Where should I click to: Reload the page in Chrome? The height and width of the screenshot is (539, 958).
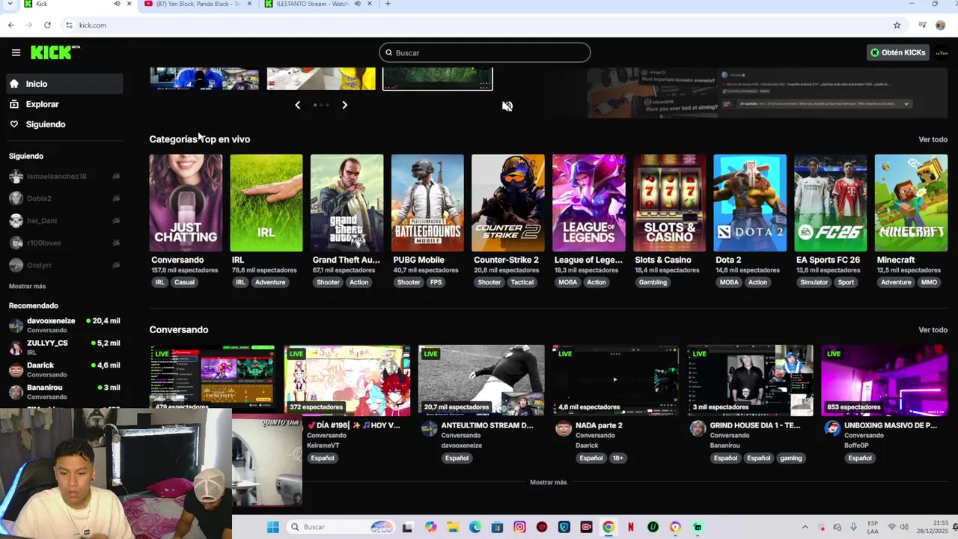pyautogui.click(x=47, y=25)
